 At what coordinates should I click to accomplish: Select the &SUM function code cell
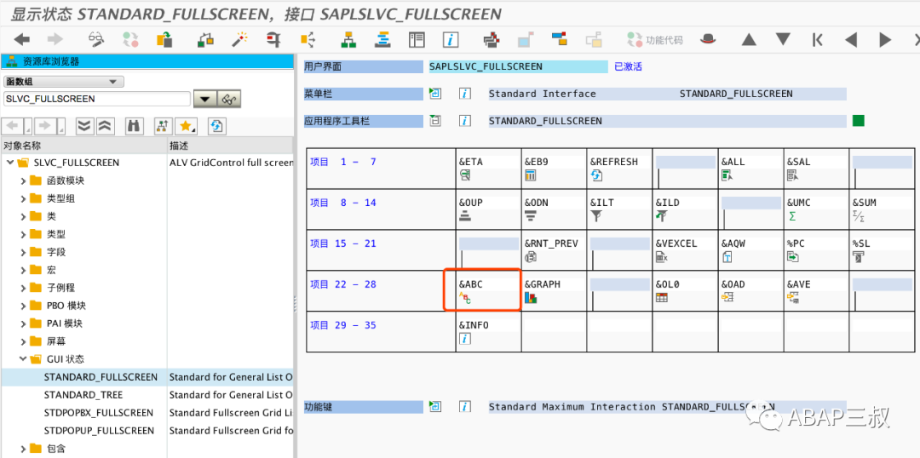point(883,209)
